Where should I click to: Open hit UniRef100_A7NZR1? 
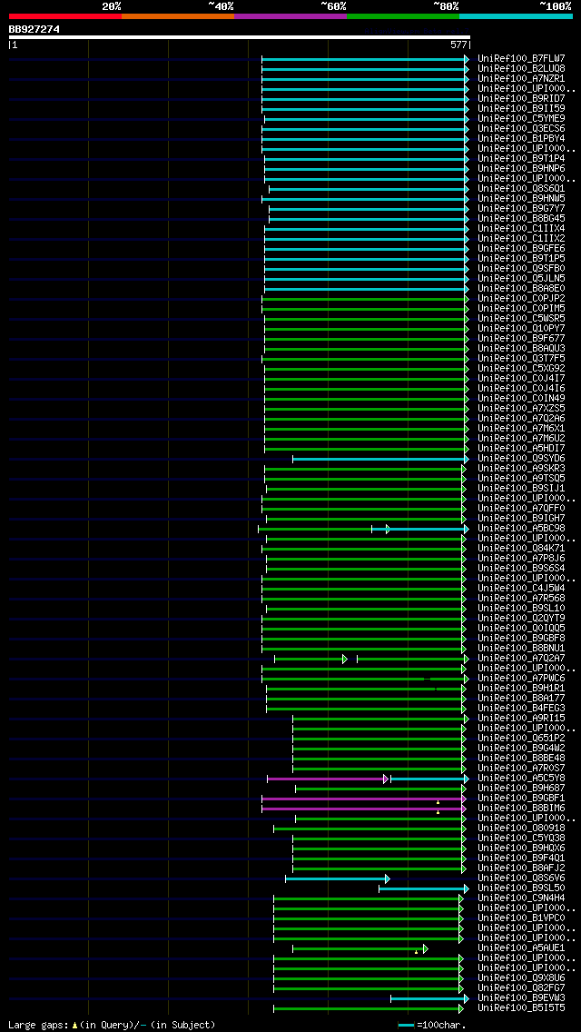click(522, 78)
